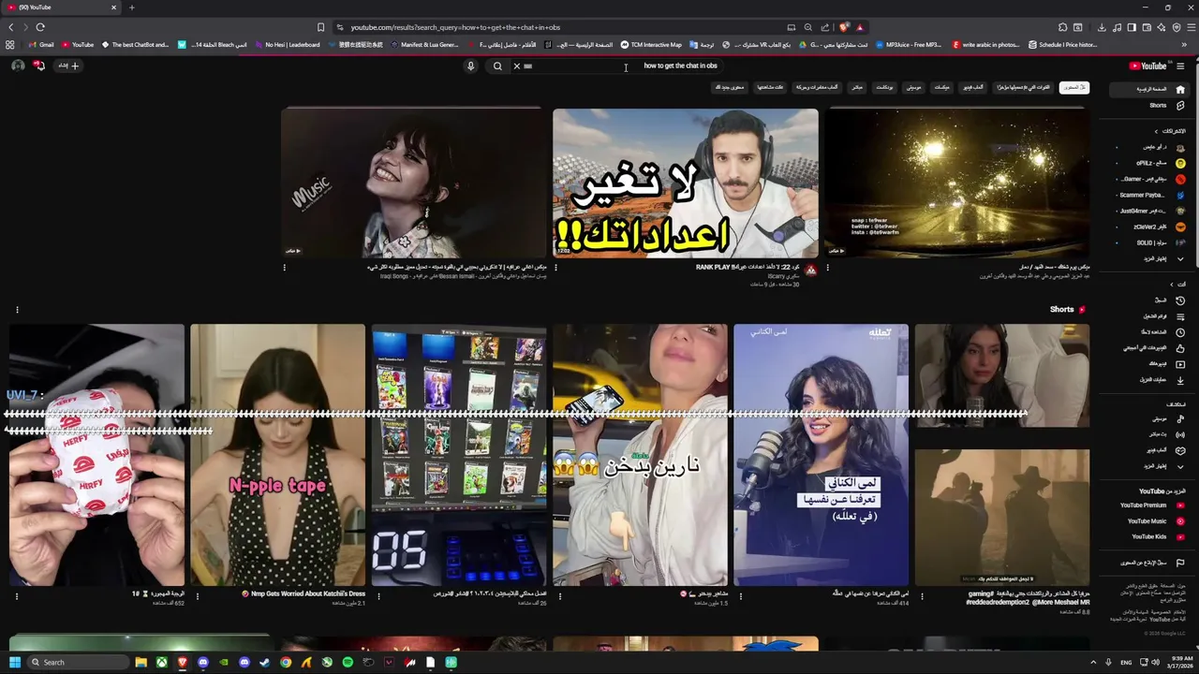Image resolution: width=1199 pixels, height=674 pixels.
Task: Open the You section header arrow
Action: pos(1171,285)
